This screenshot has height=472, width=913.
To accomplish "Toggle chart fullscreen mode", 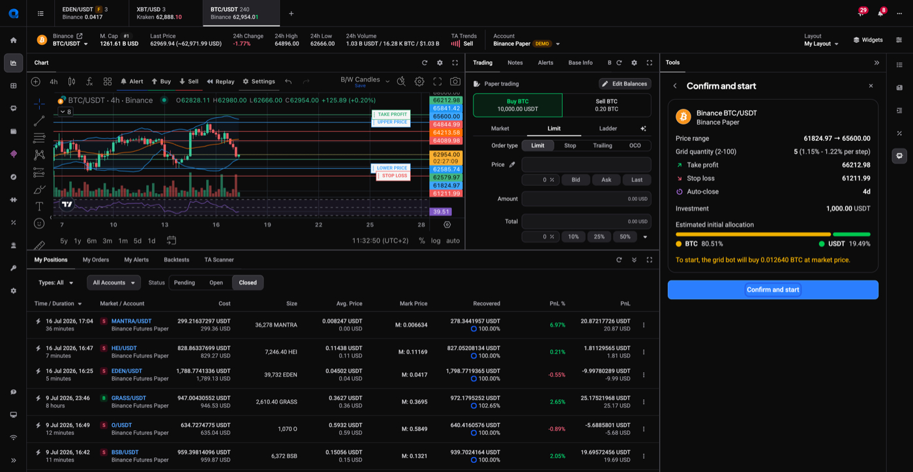I will [438, 81].
